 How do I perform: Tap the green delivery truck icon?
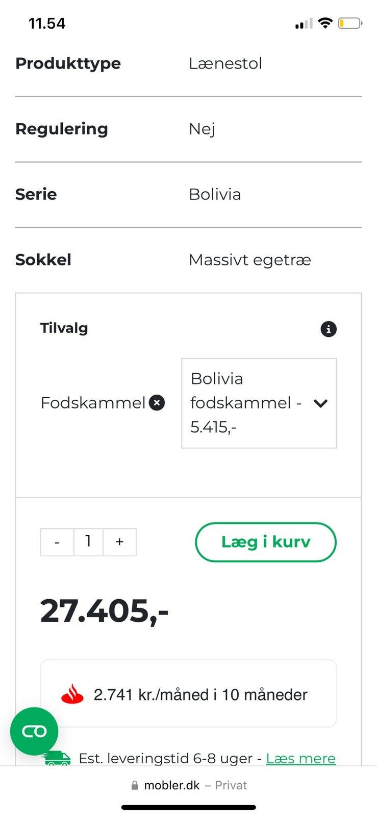coord(58,759)
